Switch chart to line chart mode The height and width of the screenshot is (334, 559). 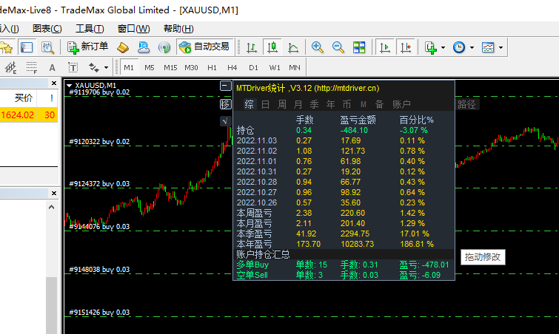tap(293, 47)
